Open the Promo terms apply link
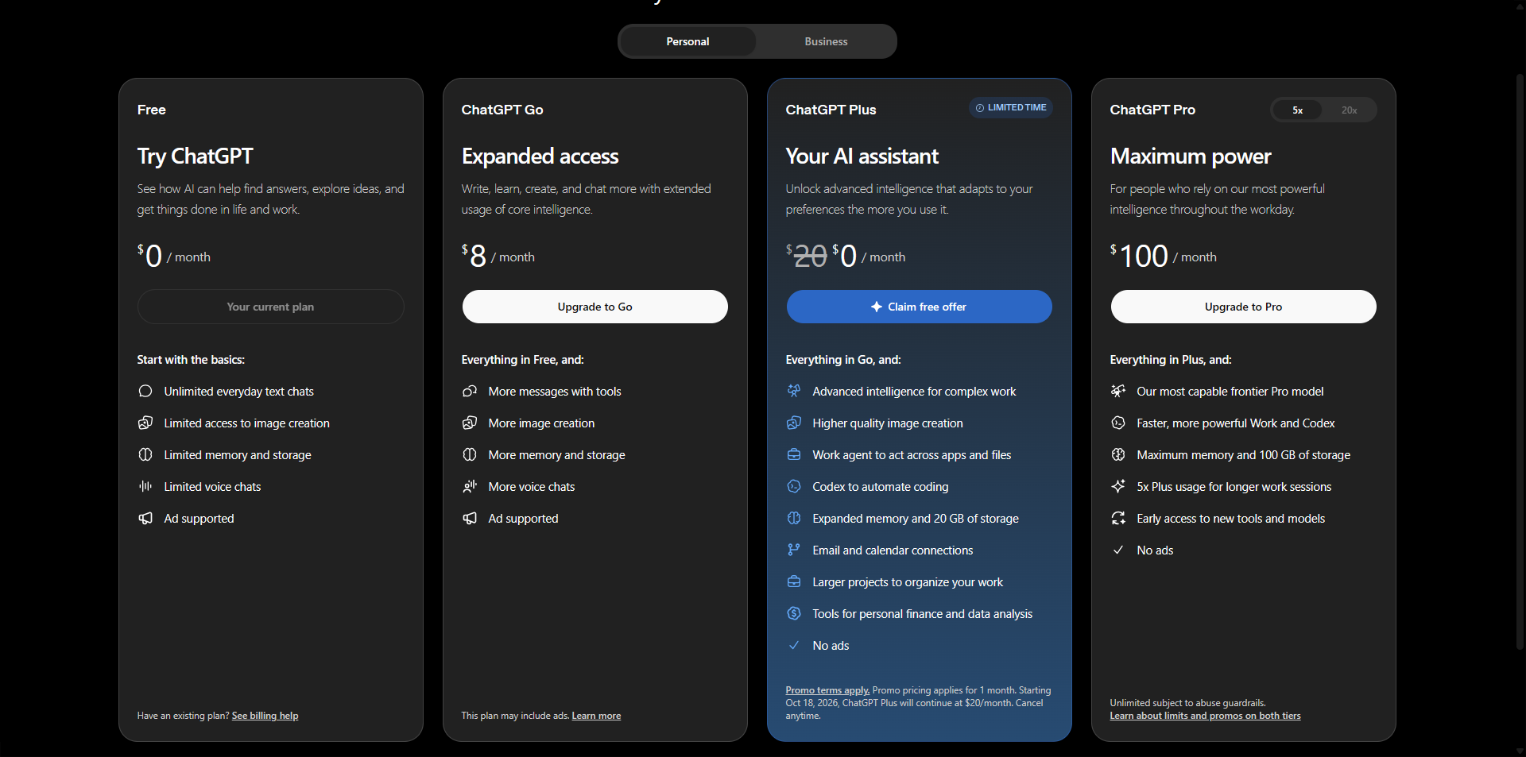Screen dimensions: 1526x757 pyautogui.click(x=827, y=690)
